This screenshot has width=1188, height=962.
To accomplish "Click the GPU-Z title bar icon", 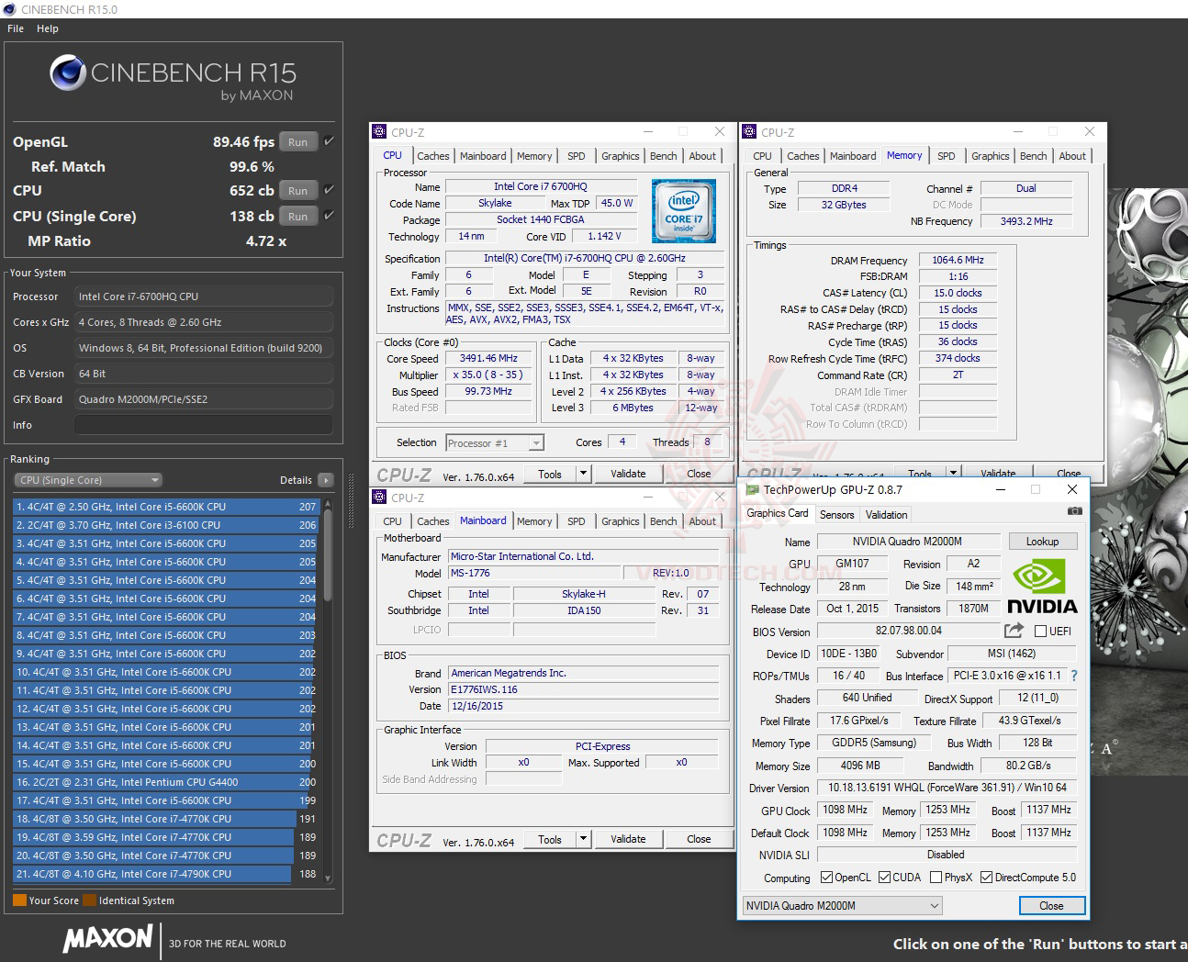I will (753, 489).
